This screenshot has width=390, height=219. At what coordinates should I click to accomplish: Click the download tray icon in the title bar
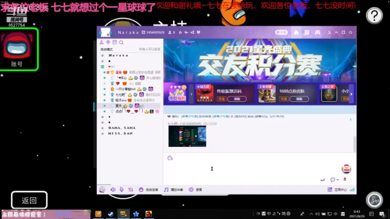tap(329, 32)
